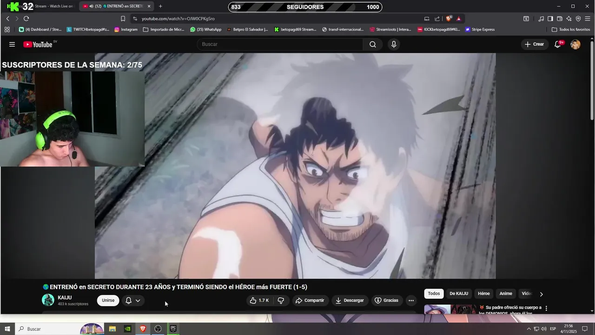Open a new browser tab with plus
The height and width of the screenshot is (335, 595).
click(x=160, y=6)
